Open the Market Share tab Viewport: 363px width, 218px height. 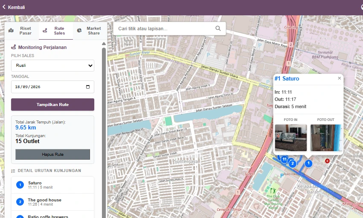[90, 31]
